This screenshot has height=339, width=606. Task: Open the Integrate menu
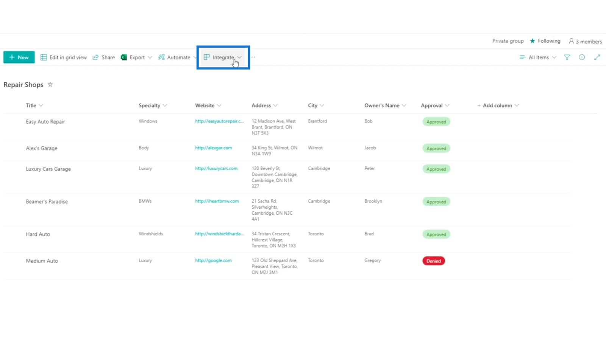coord(223,57)
